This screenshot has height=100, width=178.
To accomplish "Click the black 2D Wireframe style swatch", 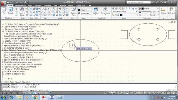I will (79, 10).
